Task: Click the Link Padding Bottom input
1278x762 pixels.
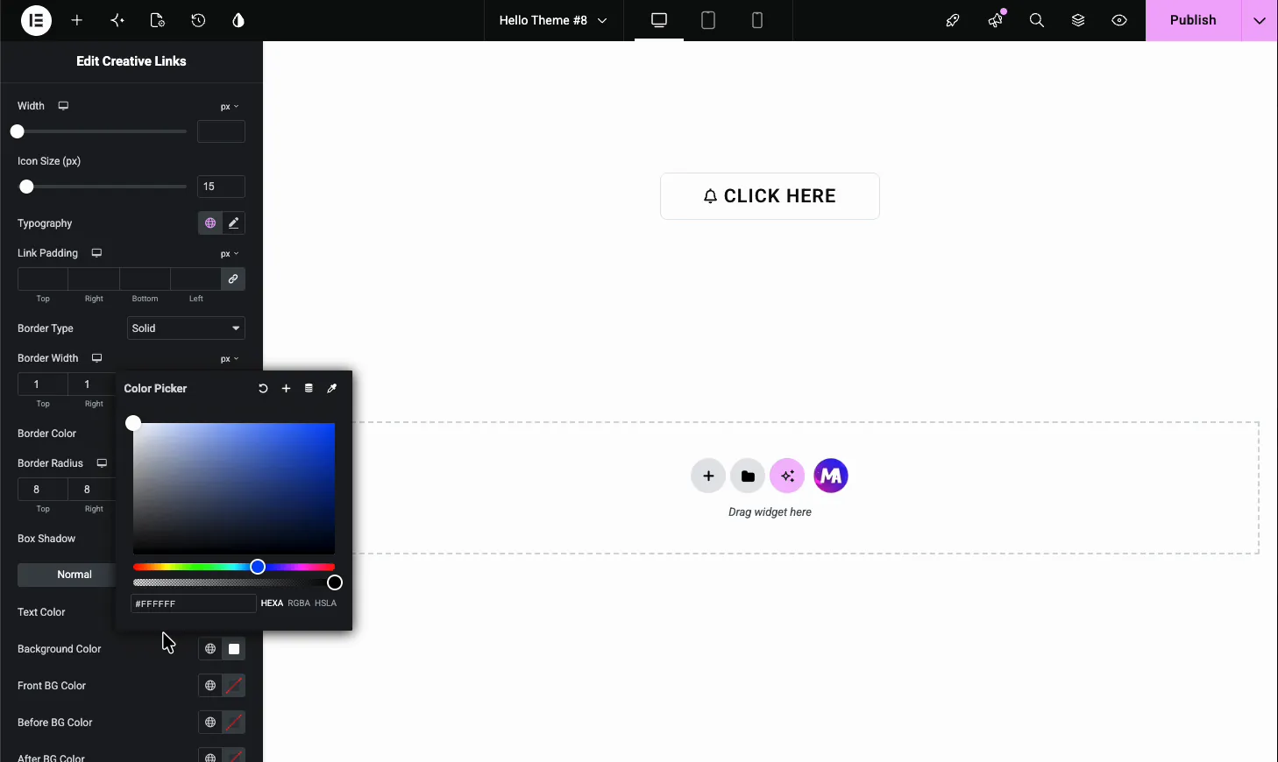Action: point(145,279)
